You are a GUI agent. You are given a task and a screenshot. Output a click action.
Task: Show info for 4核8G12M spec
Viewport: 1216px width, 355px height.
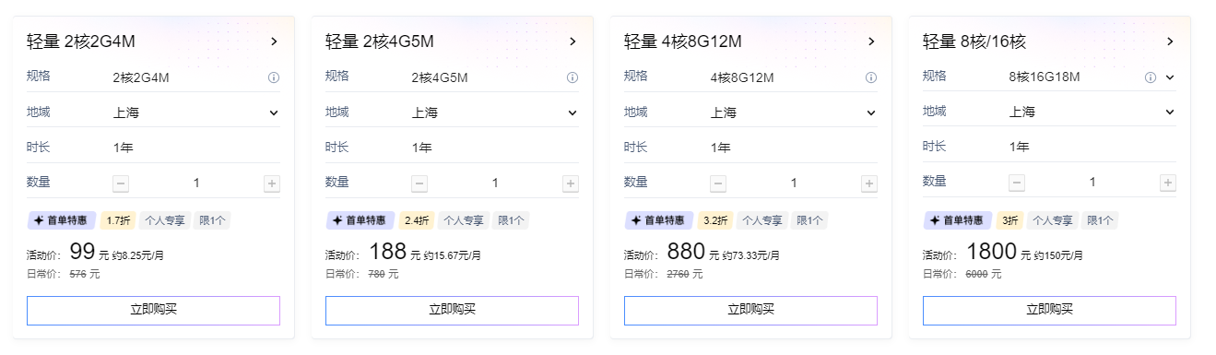tap(871, 77)
